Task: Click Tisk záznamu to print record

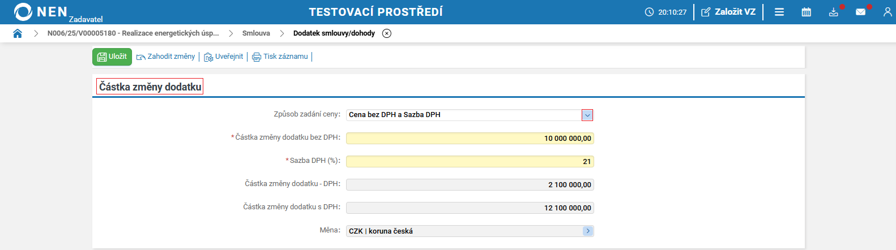Action: click(x=280, y=57)
